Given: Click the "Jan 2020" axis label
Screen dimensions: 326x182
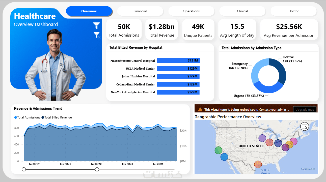Looking at the screenshot, I should [65, 164].
